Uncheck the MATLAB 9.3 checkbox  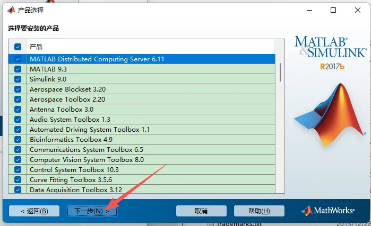[x=18, y=69]
